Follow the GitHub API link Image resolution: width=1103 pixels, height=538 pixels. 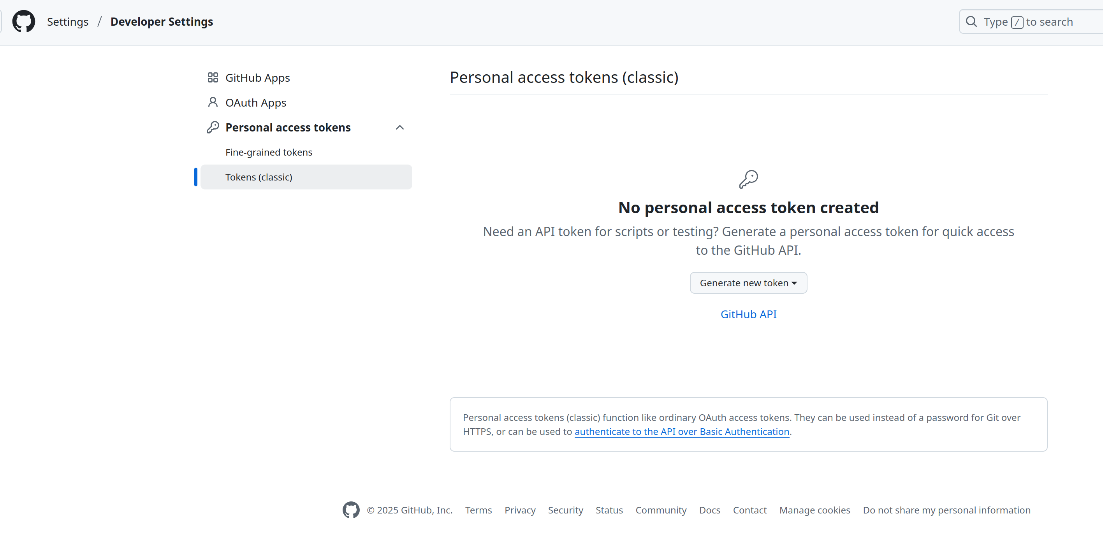(x=748, y=314)
